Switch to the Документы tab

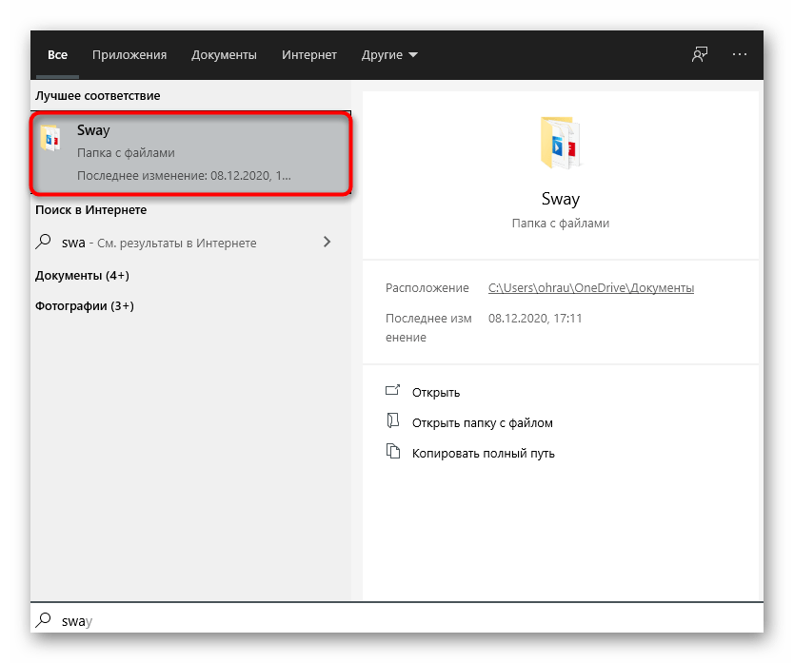pos(224,55)
